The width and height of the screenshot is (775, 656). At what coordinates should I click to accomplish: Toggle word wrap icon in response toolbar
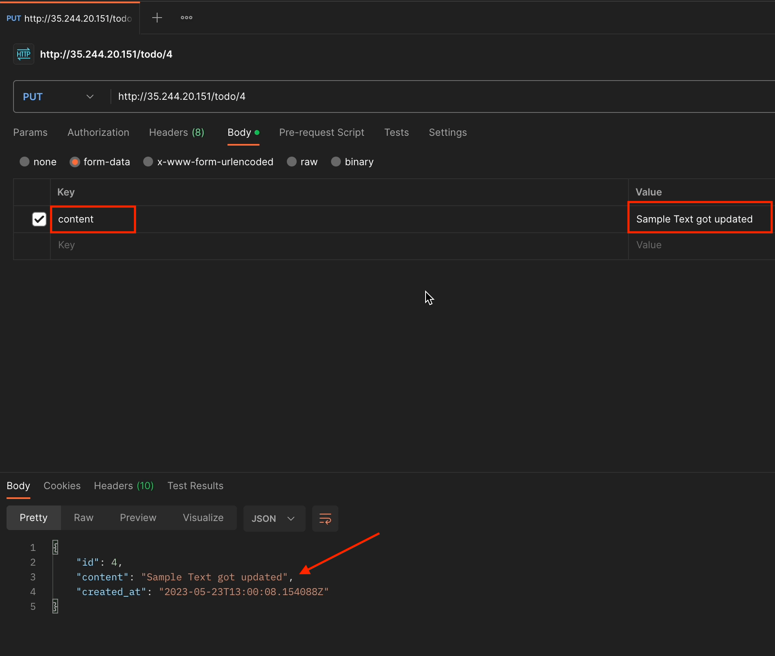[325, 519]
